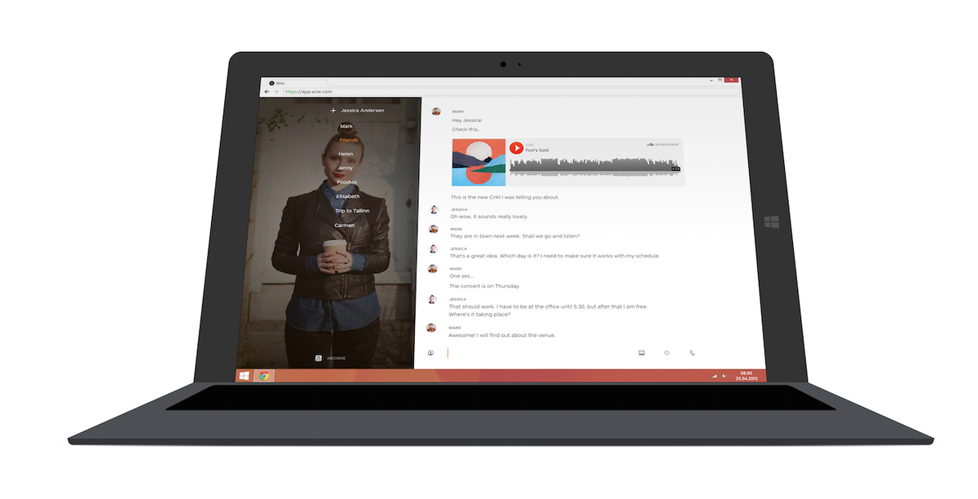Open the conversation with Helen
The width and height of the screenshot is (978, 499).
[x=346, y=153]
